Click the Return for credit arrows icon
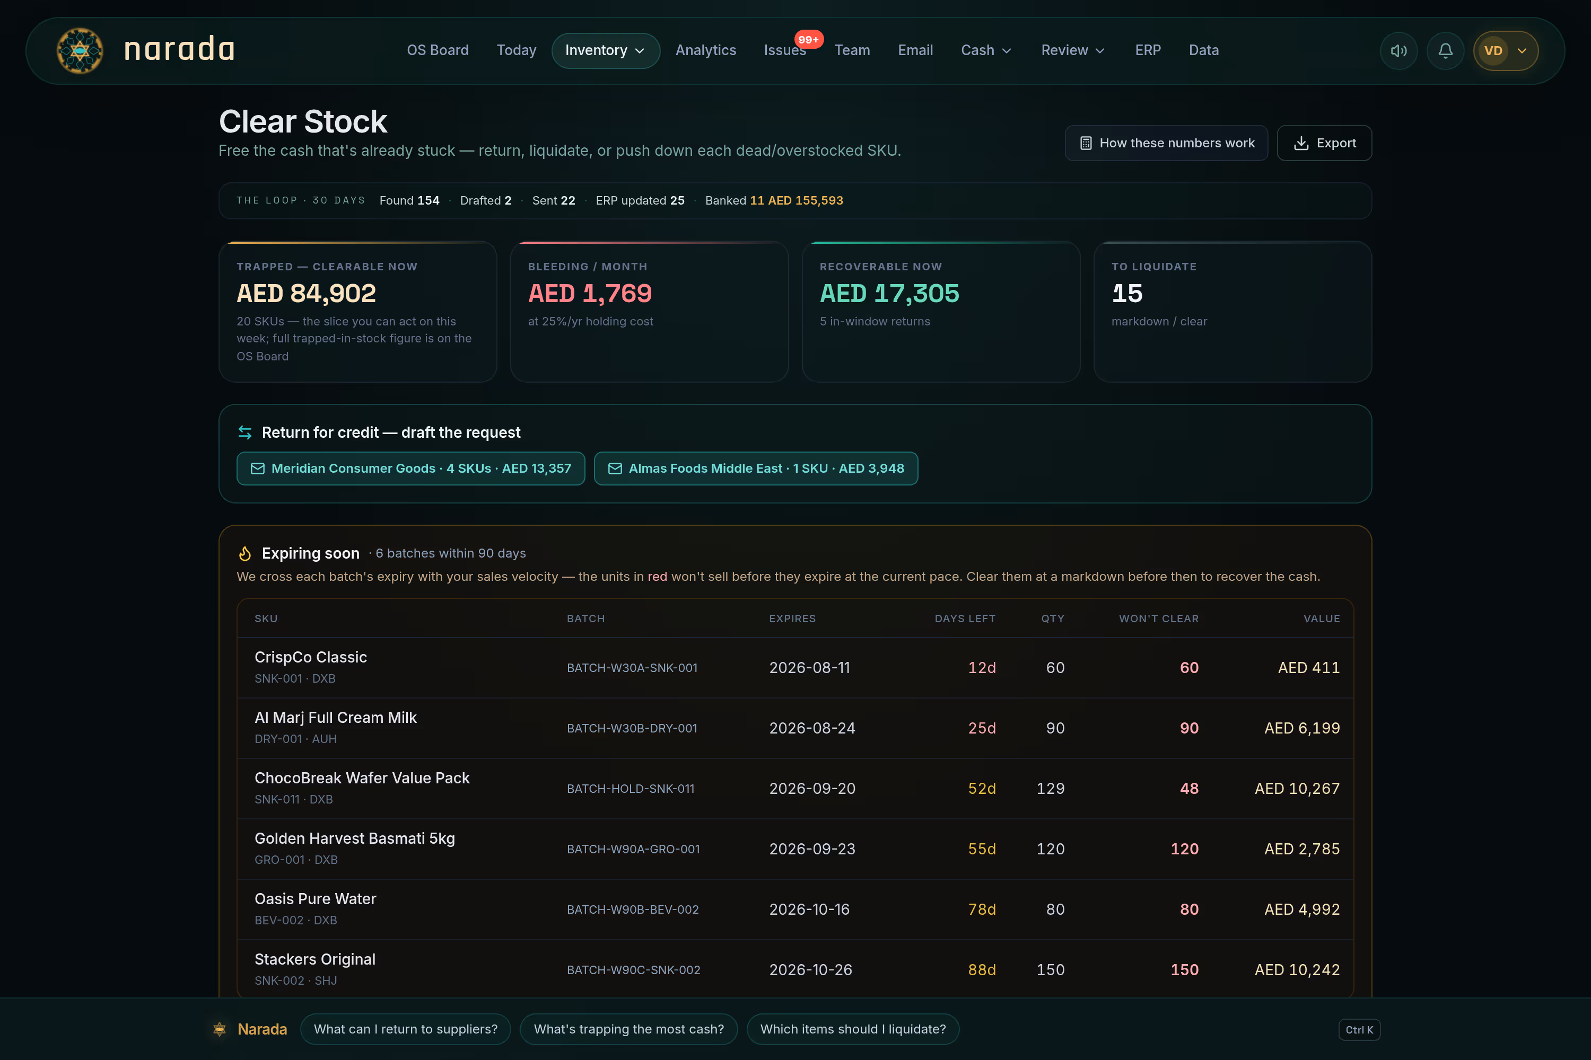1591x1060 pixels. pyautogui.click(x=245, y=432)
